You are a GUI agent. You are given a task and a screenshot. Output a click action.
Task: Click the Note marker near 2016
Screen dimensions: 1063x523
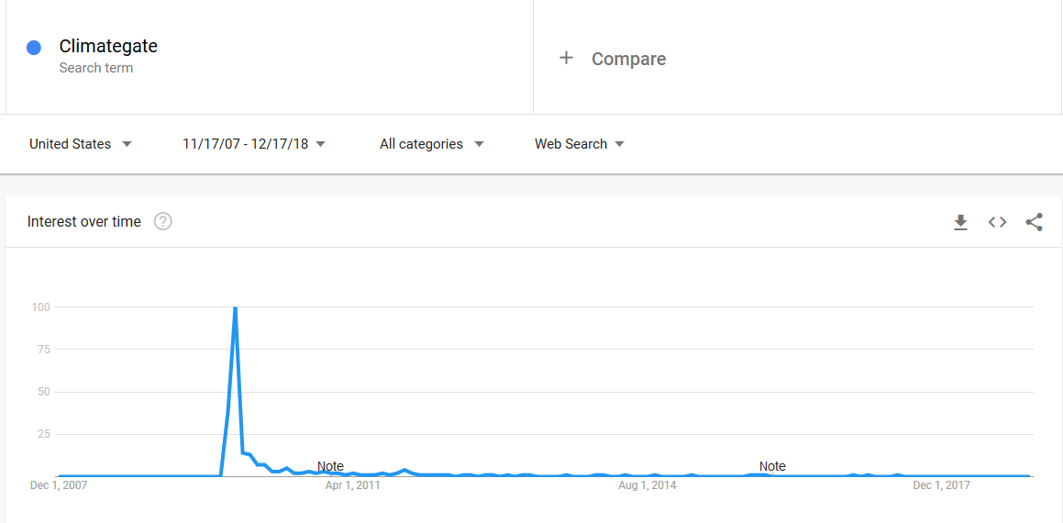click(x=772, y=466)
